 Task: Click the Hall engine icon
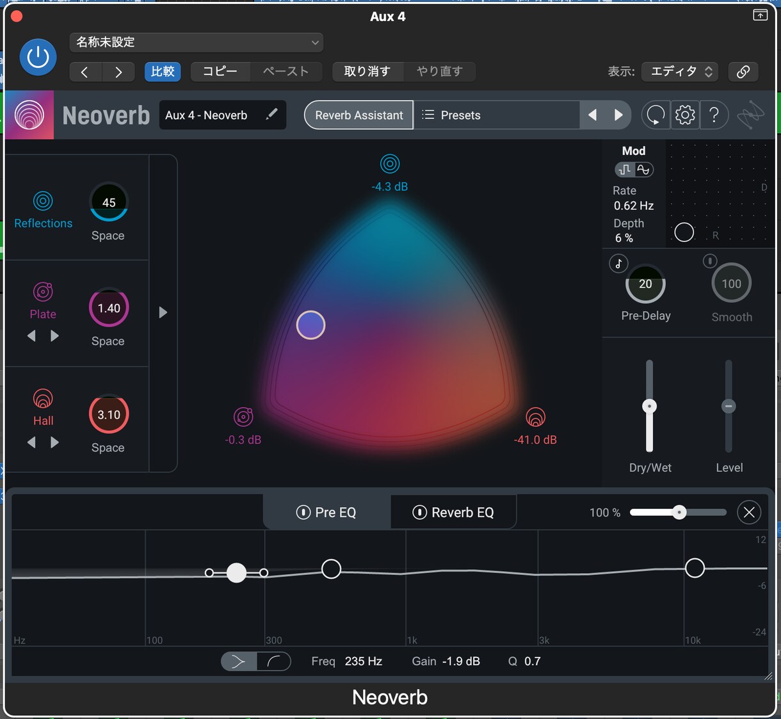pyautogui.click(x=43, y=399)
